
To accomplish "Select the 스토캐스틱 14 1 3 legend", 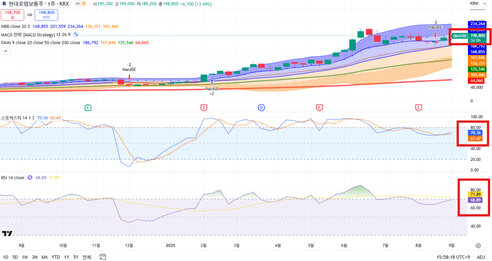I will click(x=18, y=118).
